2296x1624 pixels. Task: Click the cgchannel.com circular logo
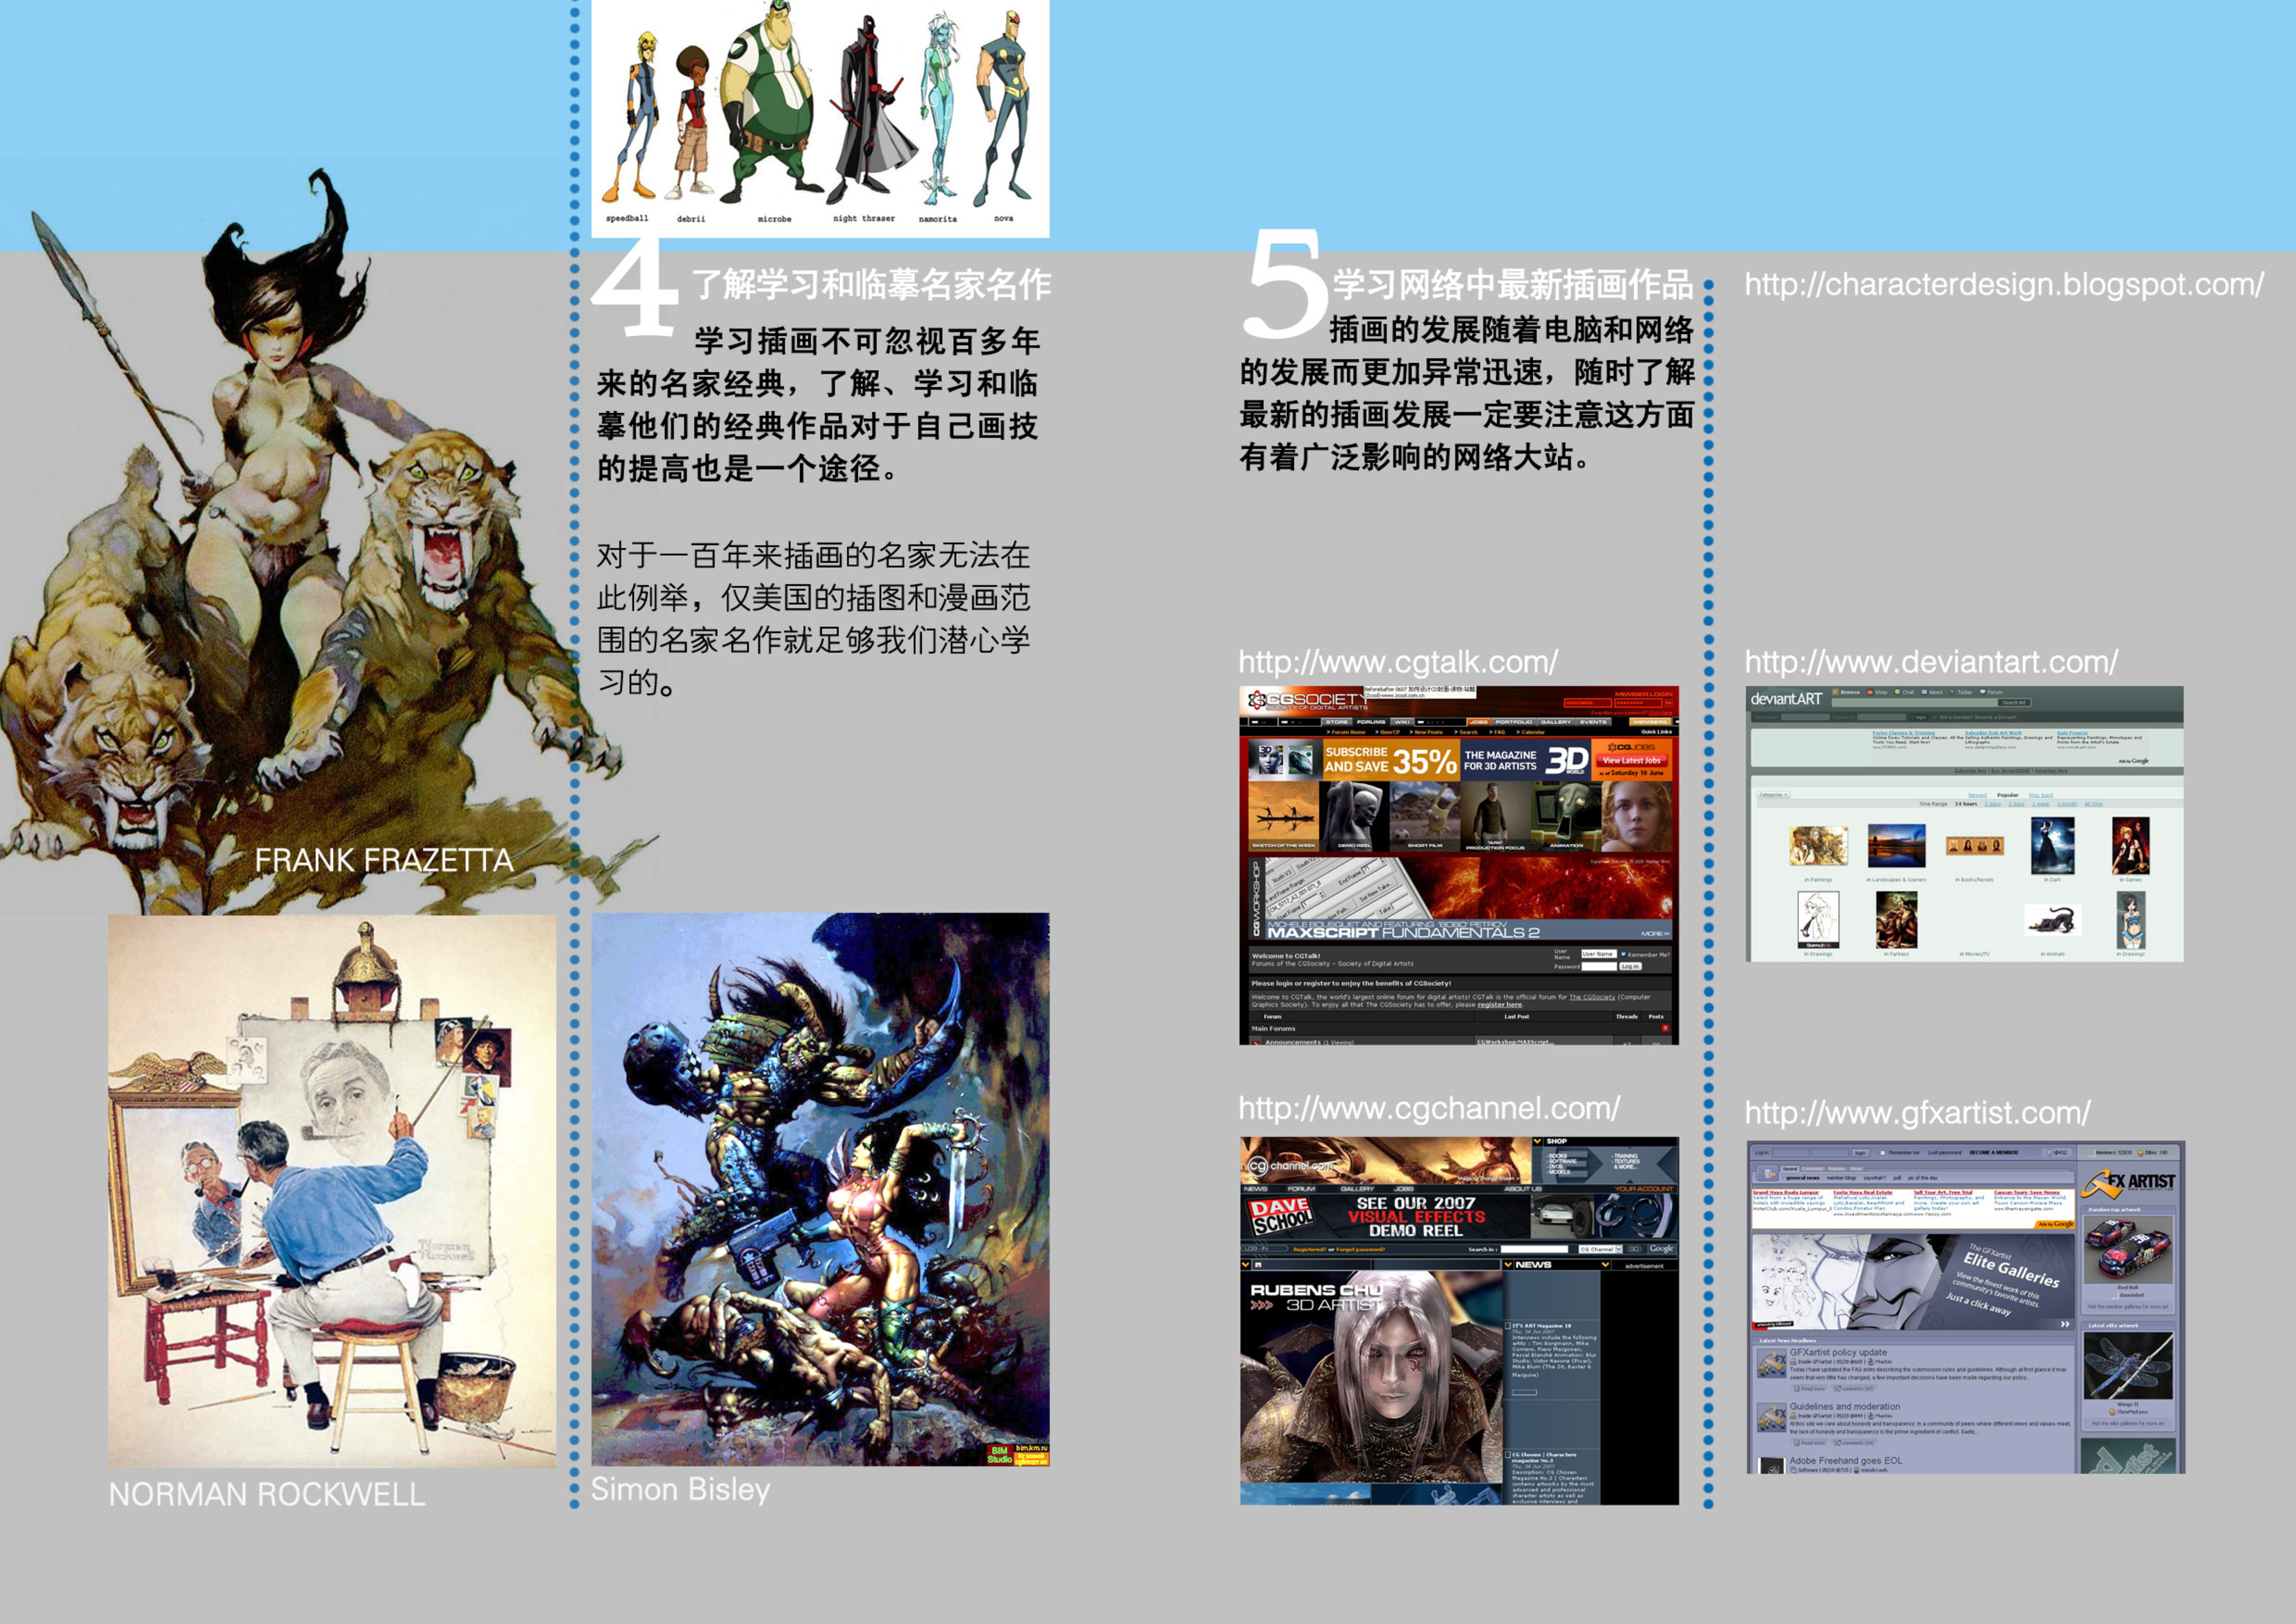(x=1258, y=1167)
